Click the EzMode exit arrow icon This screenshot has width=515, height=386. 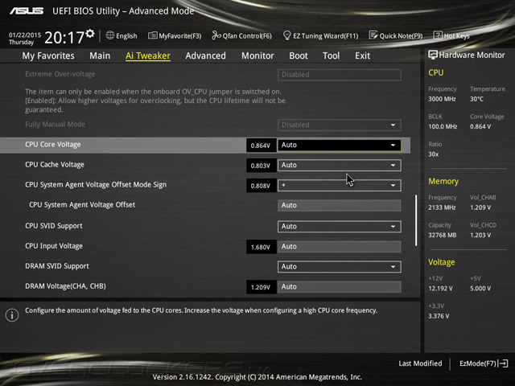503,363
